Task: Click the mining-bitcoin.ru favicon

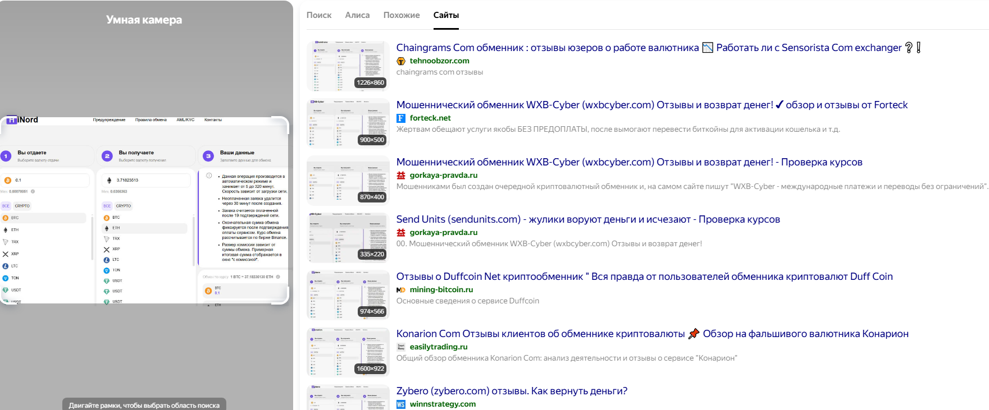Action: [x=401, y=290]
